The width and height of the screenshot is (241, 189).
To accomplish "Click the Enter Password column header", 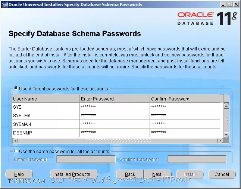I will [115, 99].
